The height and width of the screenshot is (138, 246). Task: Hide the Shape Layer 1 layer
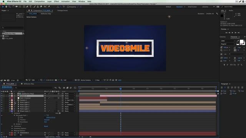pos(2,111)
